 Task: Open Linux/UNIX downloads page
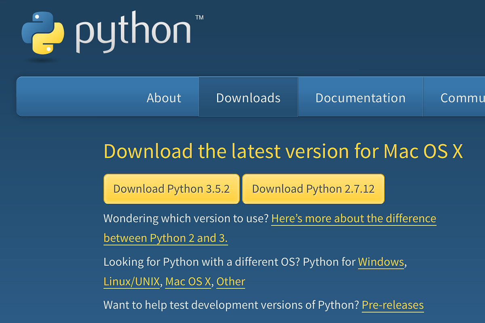point(131,281)
